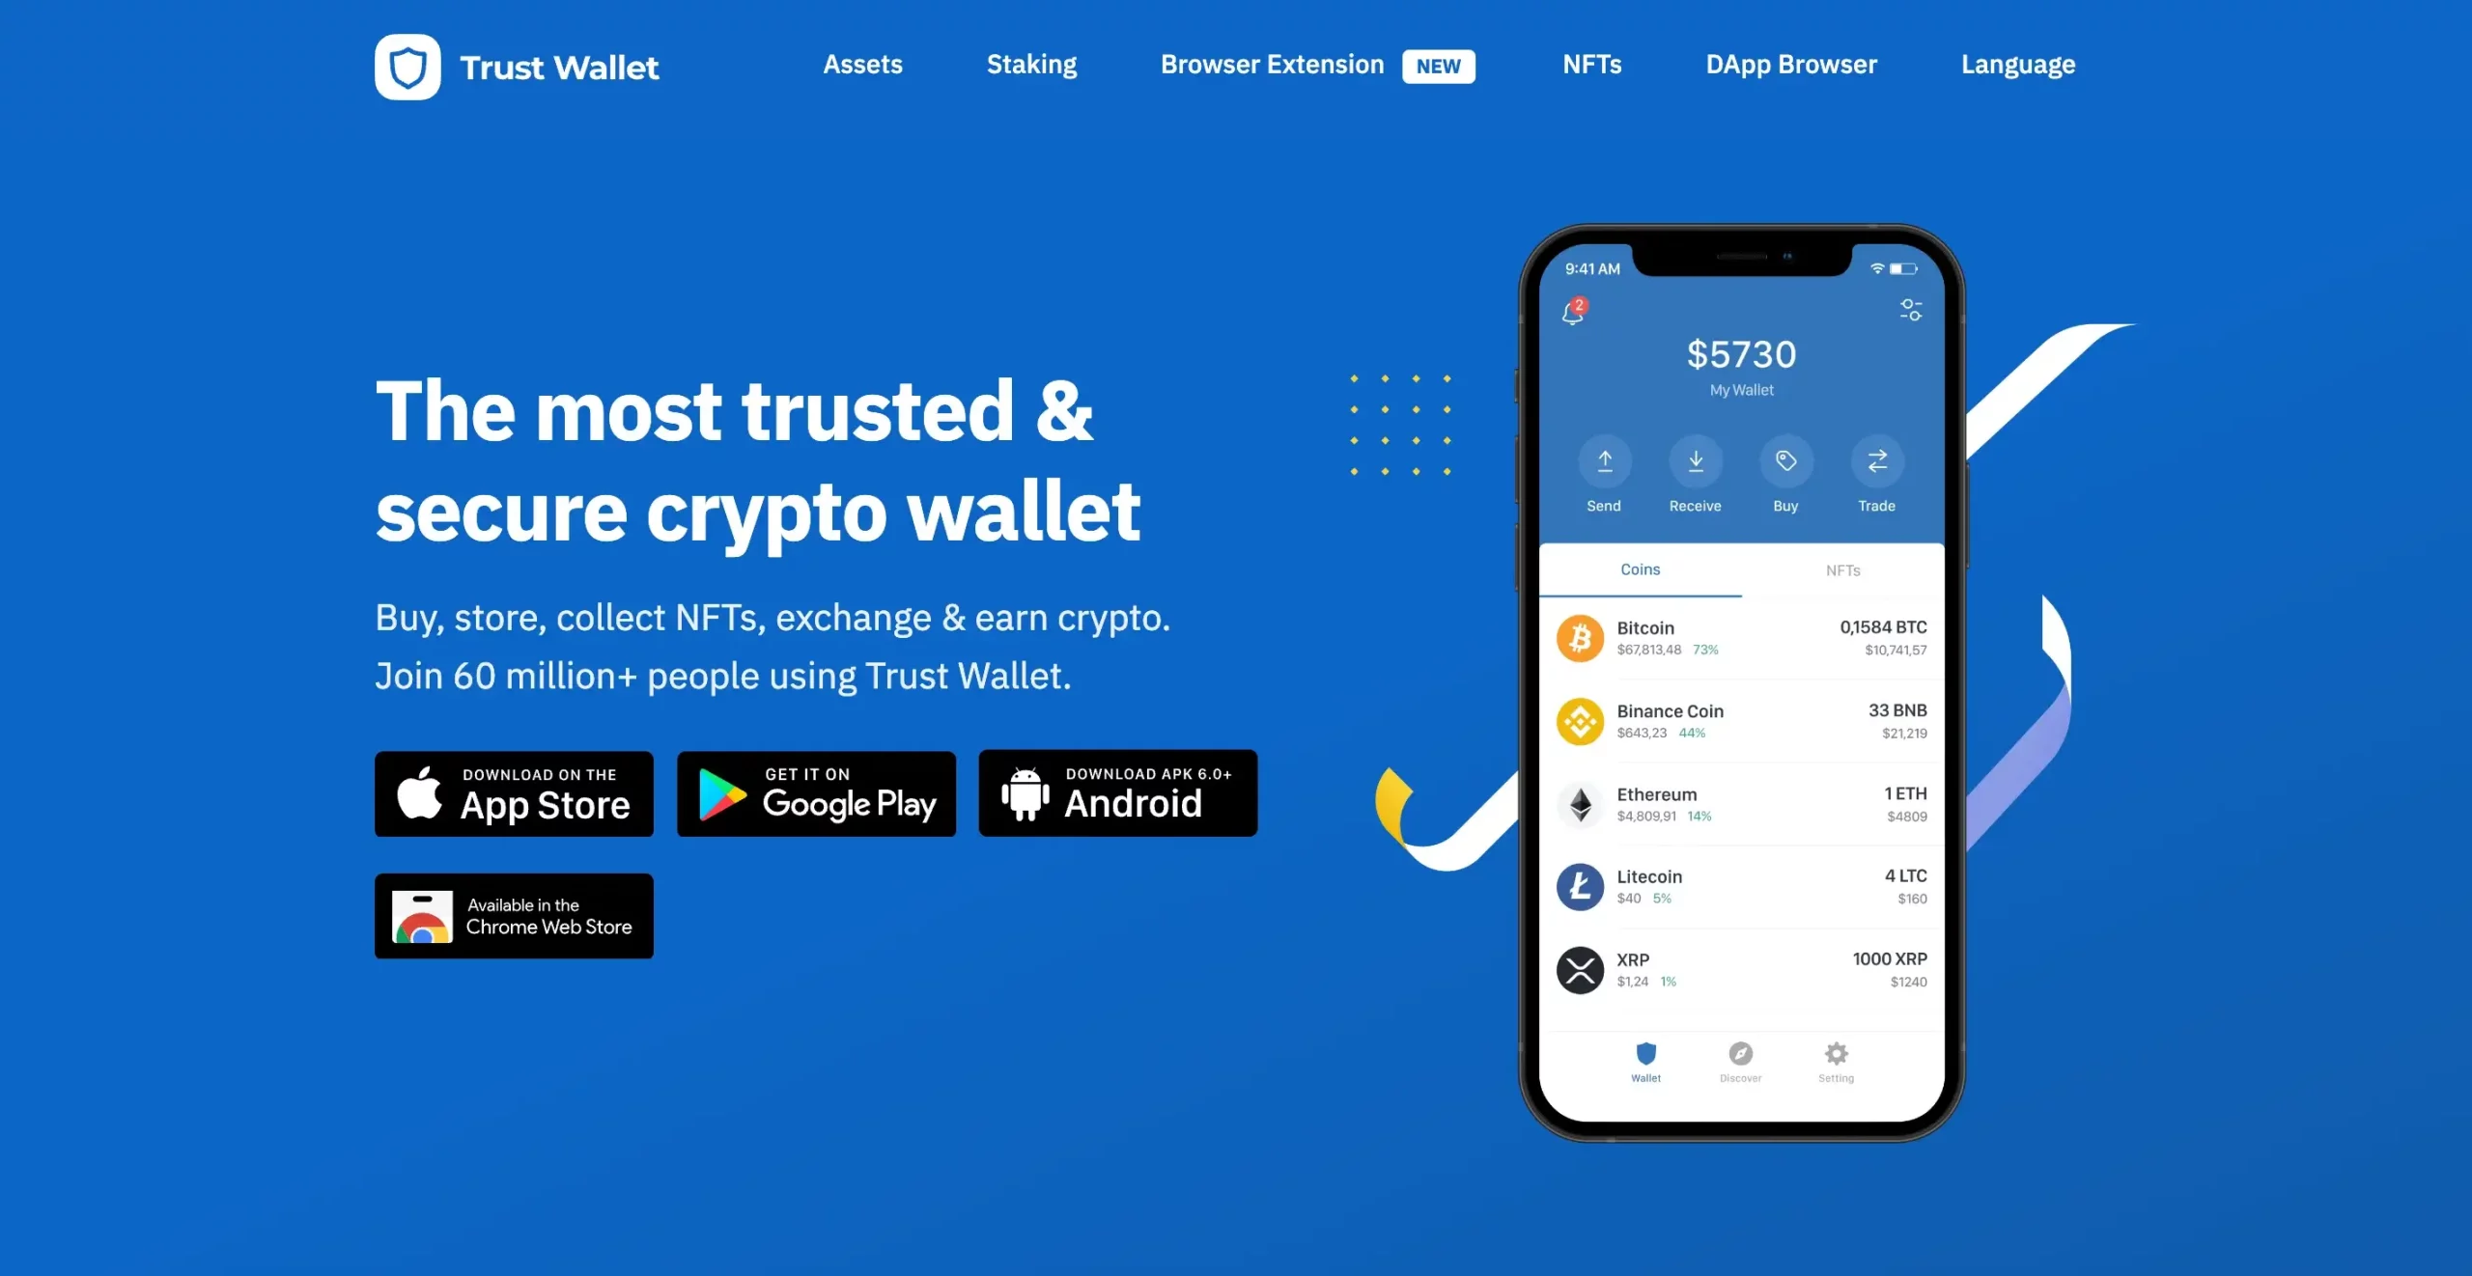Toggle the Browser Extension NEW badge
This screenshot has width=2472, height=1276.
(x=1439, y=62)
